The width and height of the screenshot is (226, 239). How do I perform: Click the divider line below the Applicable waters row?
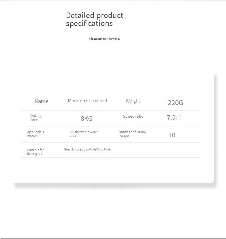coord(111,142)
